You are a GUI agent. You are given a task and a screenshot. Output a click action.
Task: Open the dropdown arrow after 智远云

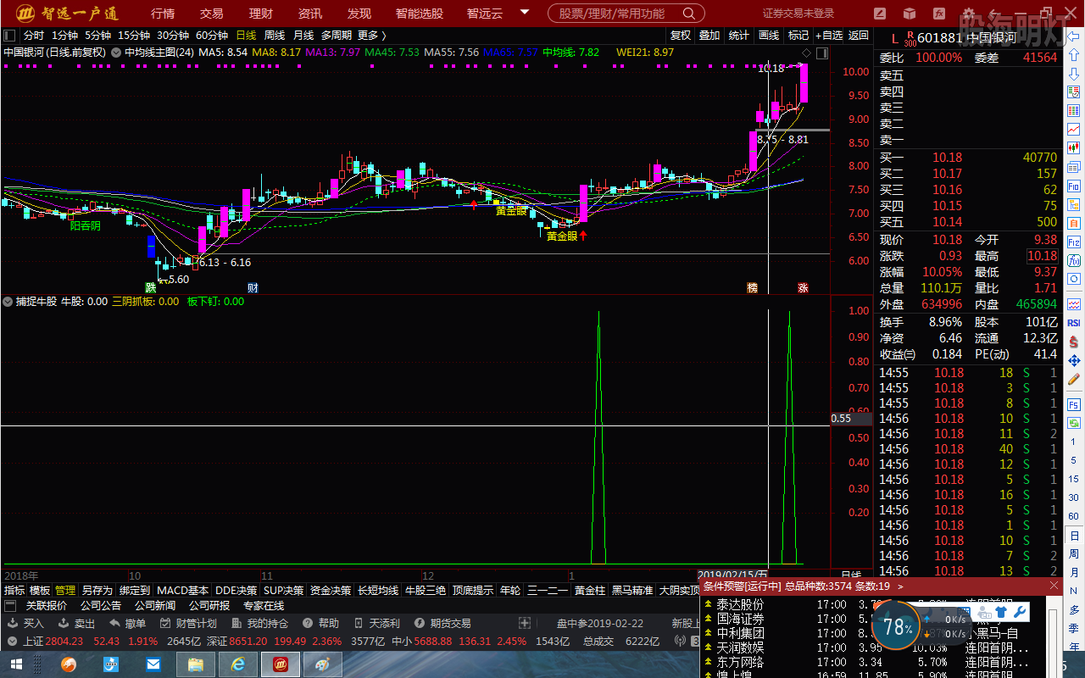pos(525,13)
